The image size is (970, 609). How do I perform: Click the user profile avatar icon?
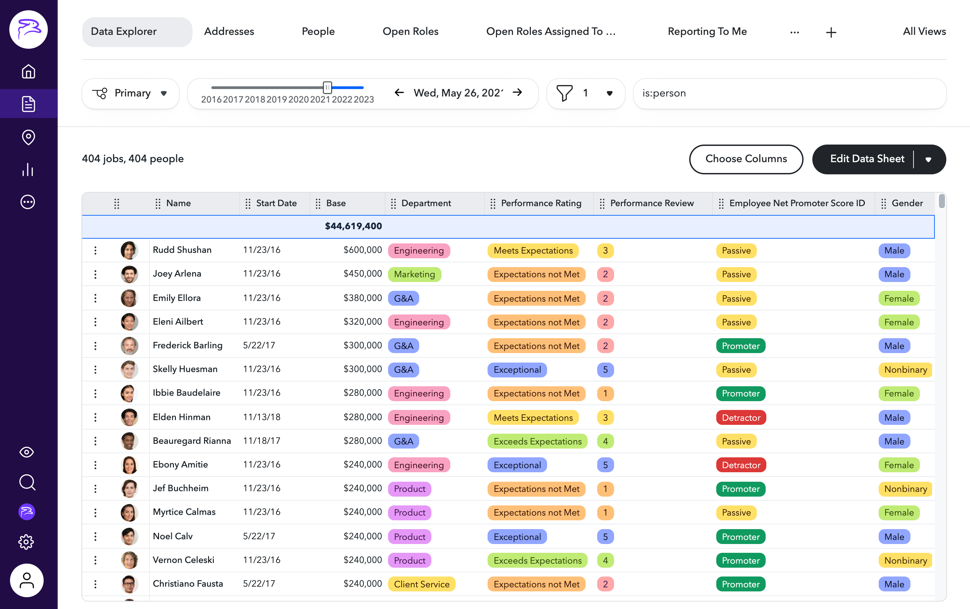coord(27,581)
